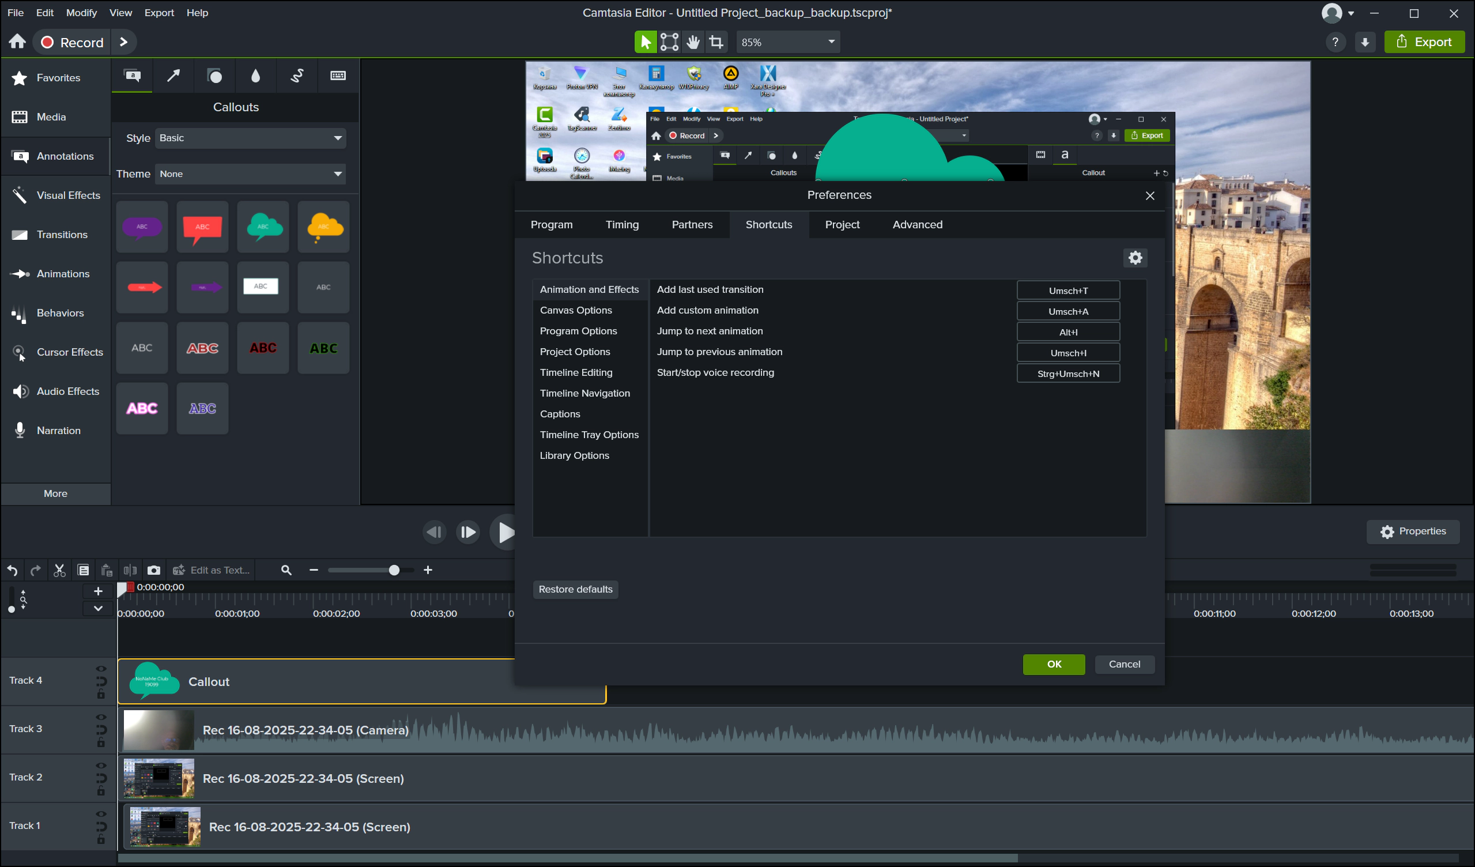Click the timeline zoom slider handle
The image size is (1475, 867).
[x=394, y=570]
